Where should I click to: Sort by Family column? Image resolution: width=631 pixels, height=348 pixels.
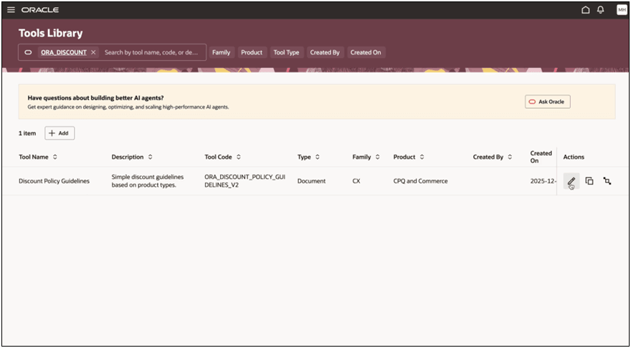pyautogui.click(x=377, y=157)
